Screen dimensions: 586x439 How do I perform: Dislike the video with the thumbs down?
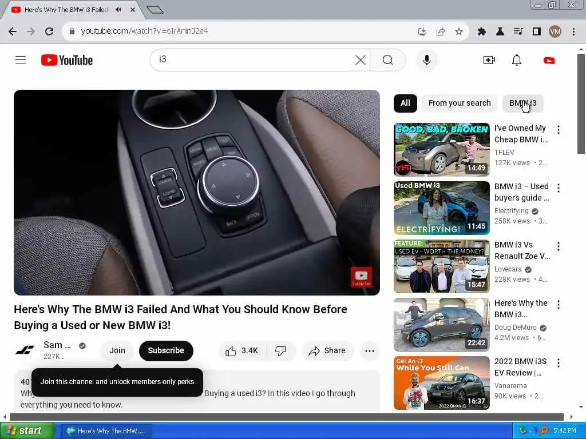[280, 350]
